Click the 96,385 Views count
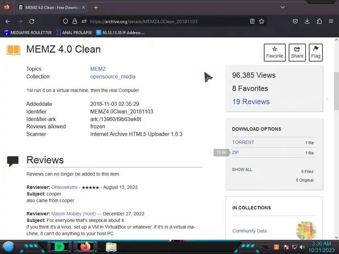The image size is (339, 254). (x=254, y=75)
